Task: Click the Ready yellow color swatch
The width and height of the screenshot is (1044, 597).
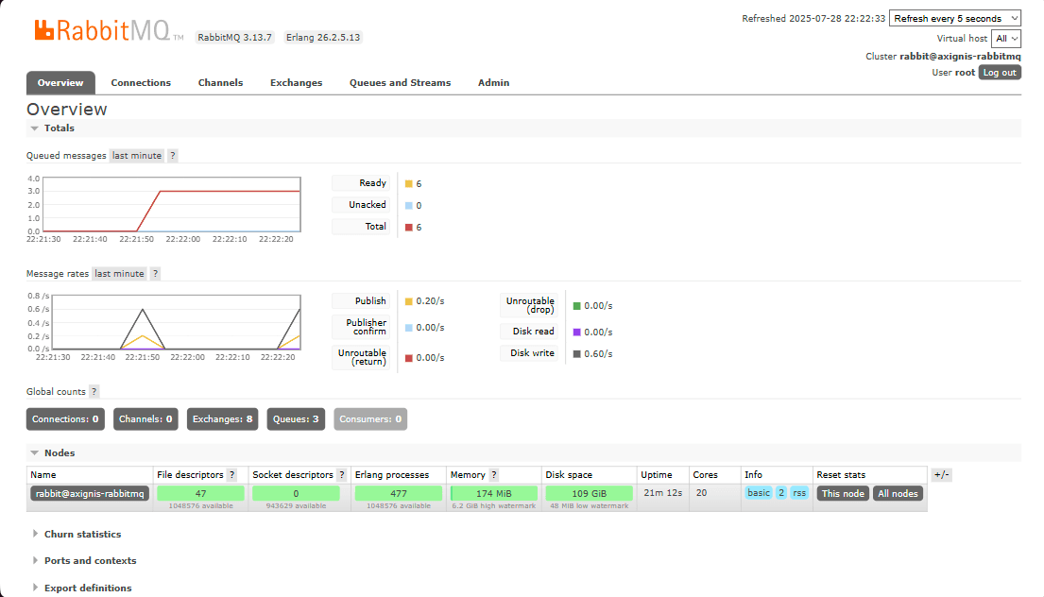Action: [x=409, y=183]
